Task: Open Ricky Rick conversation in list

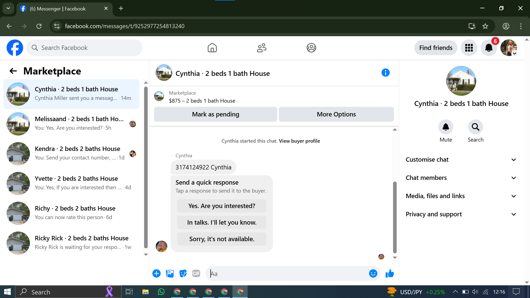Action: pyautogui.click(x=71, y=243)
